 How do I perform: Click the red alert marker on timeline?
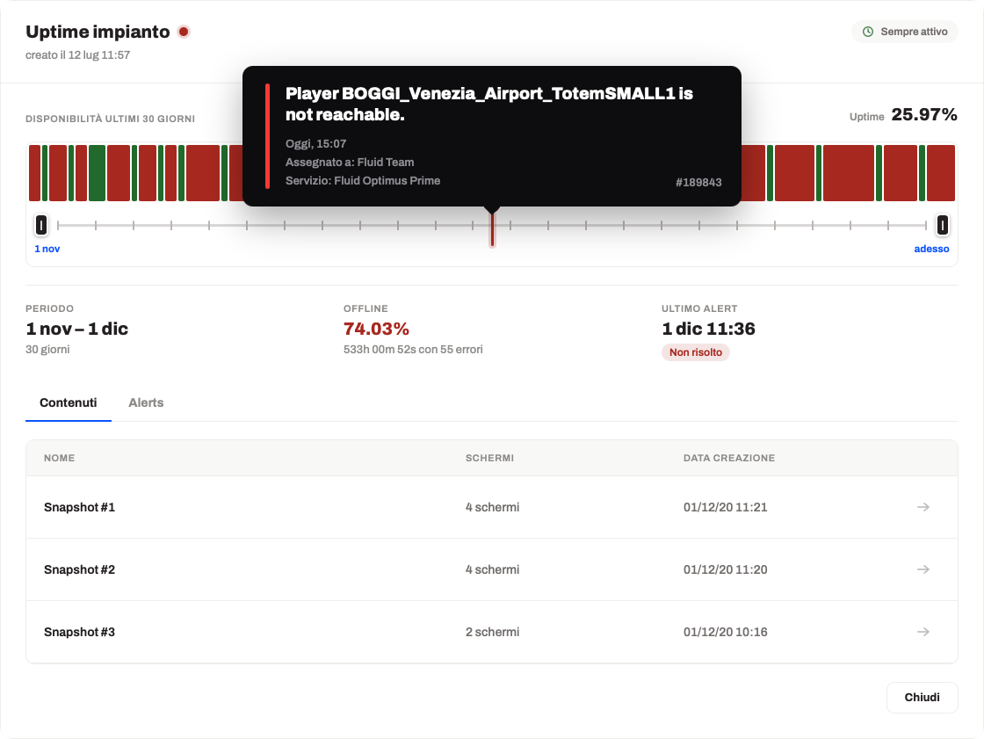tap(493, 229)
